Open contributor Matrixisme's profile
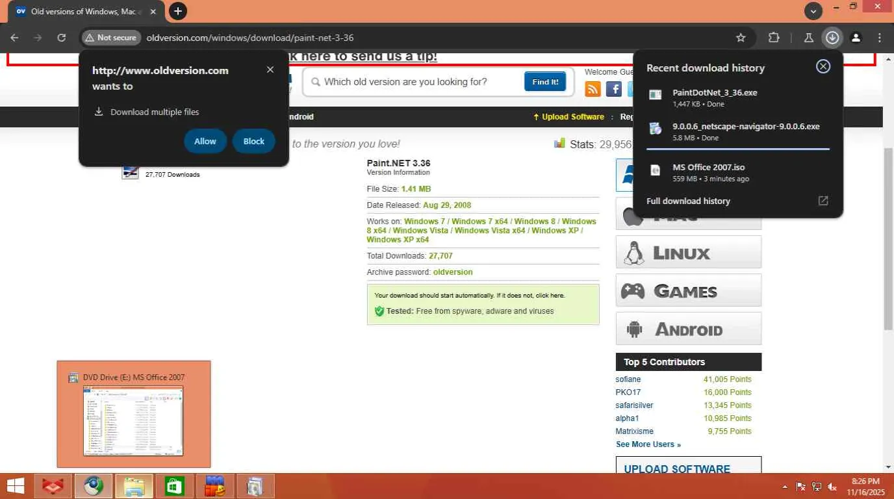This screenshot has height=499, width=894. 635,431
